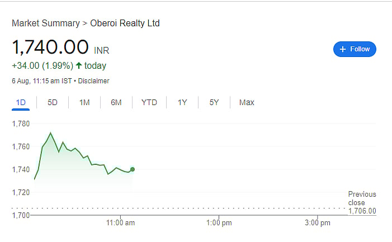
Task: Click the green dot at the chart line's end
Action: [133, 169]
